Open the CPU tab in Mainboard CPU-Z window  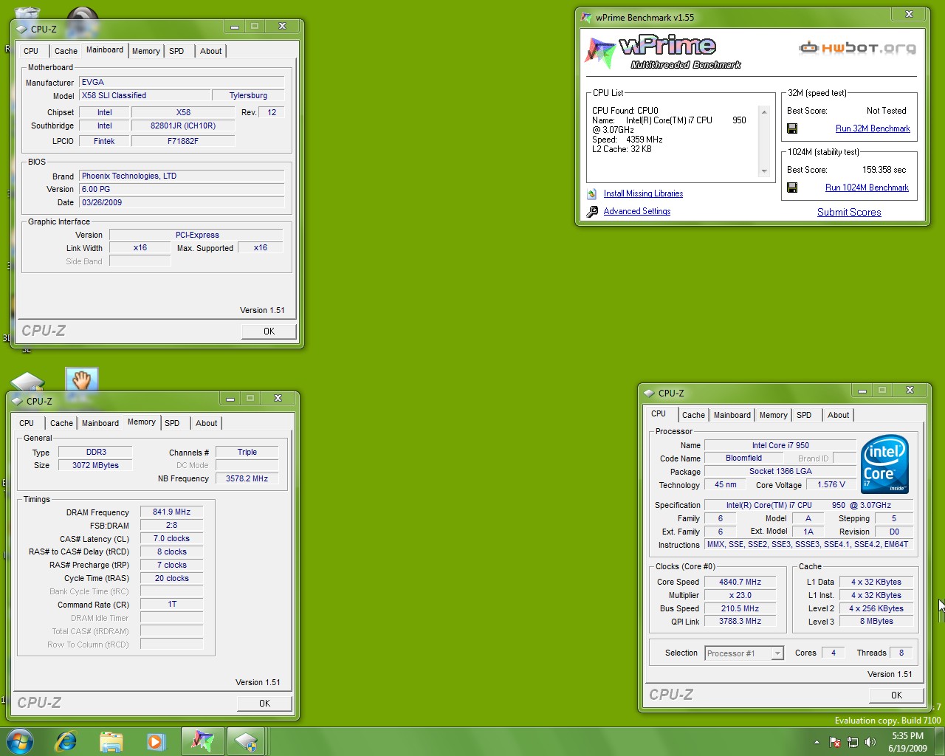31,51
